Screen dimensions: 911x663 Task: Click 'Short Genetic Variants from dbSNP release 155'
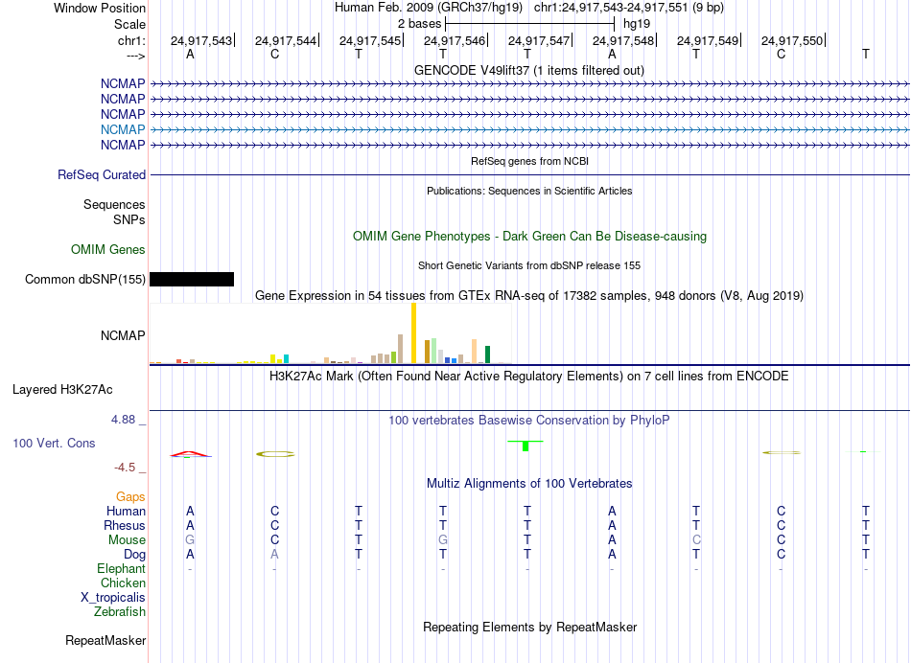[529, 265]
